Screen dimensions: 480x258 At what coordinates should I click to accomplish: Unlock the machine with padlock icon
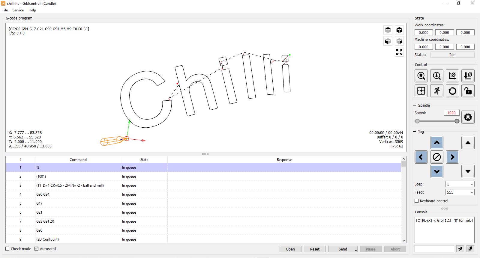pos(468,90)
